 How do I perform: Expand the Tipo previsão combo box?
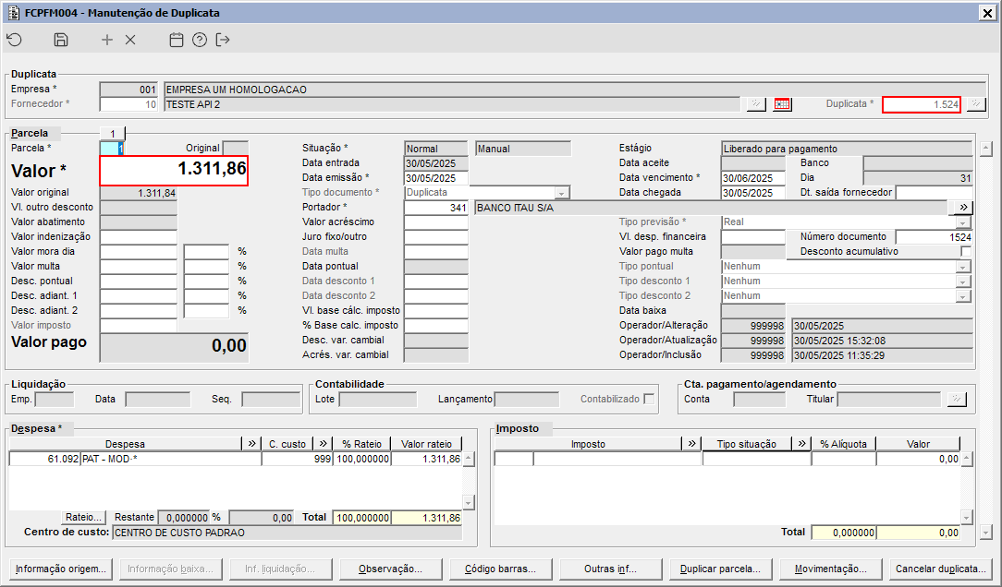pyautogui.click(x=964, y=222)
